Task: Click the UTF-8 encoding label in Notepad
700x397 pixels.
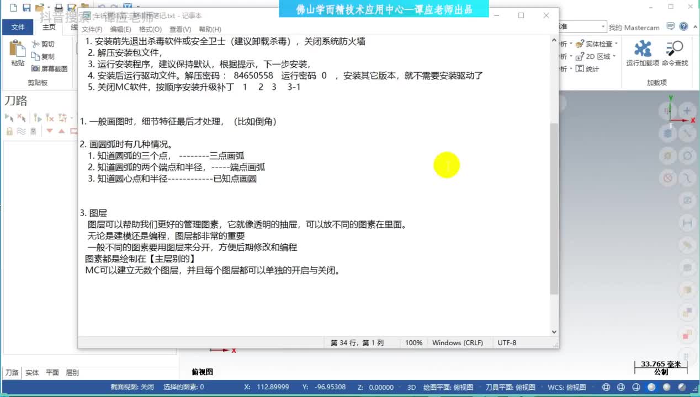Action: click(507, 342)
